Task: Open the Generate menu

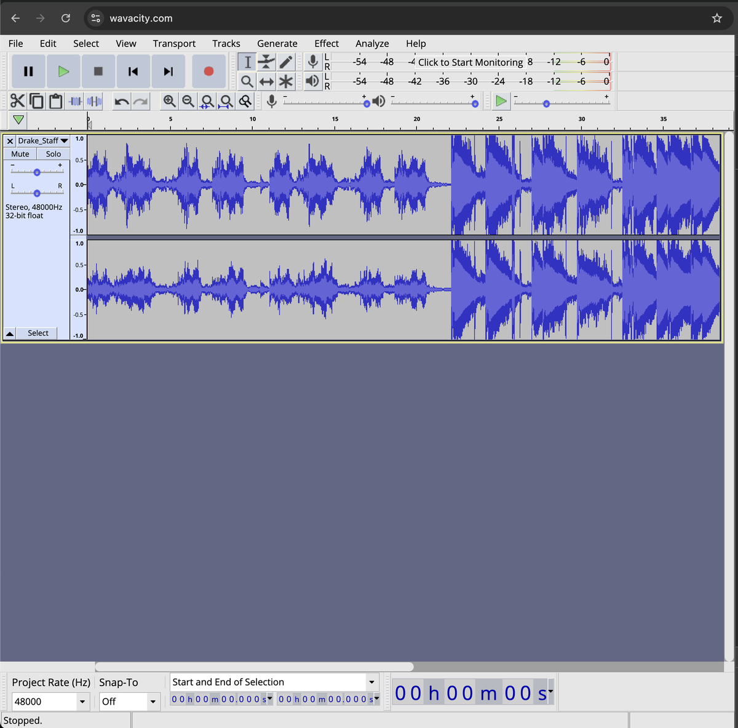Action: (x=277, y=43)
